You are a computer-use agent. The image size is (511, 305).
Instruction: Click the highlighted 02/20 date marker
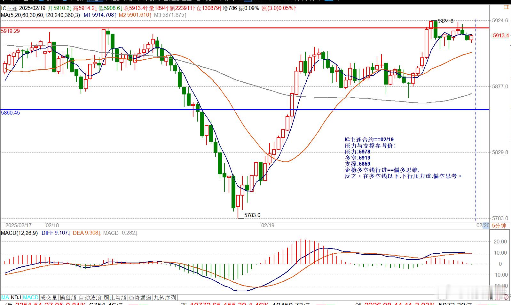(x=483, y=225)
